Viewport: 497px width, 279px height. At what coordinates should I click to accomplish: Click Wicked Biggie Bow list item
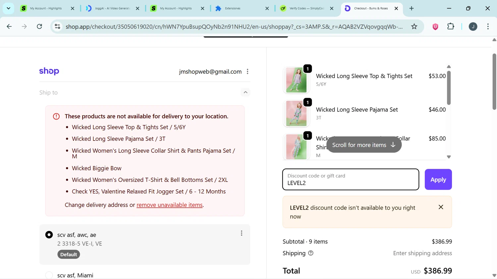[x=97, y=168]
